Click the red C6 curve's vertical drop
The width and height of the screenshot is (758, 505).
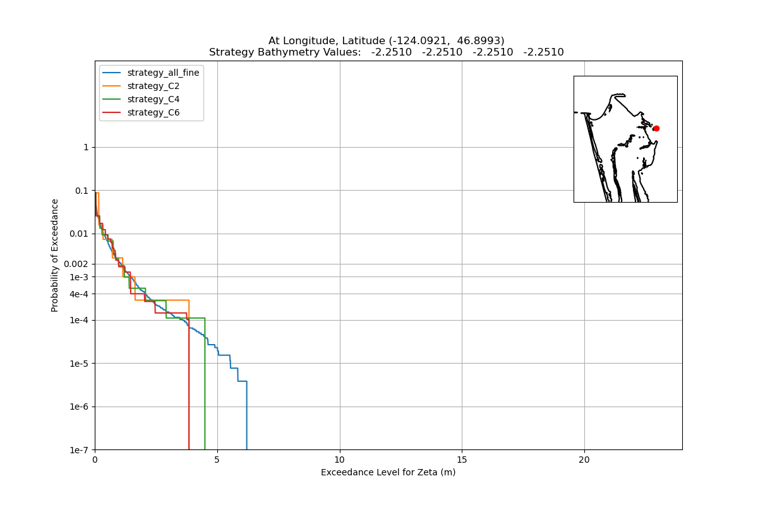189,385
